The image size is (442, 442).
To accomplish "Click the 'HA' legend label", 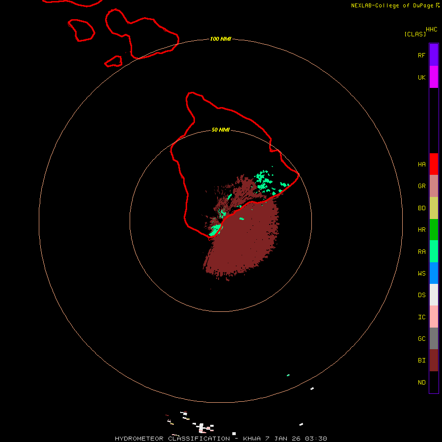I will click(x=421, y=165).
